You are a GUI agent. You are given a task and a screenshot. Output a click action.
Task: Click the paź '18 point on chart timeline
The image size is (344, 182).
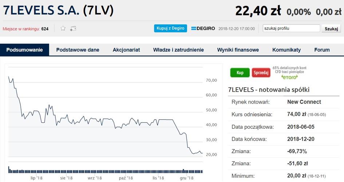(x=126, y=178)
